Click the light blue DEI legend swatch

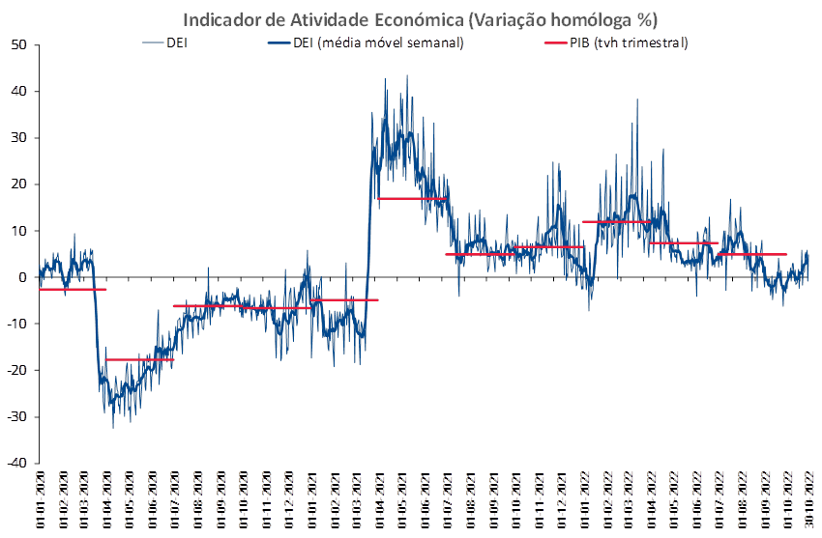tap(153, 42)
